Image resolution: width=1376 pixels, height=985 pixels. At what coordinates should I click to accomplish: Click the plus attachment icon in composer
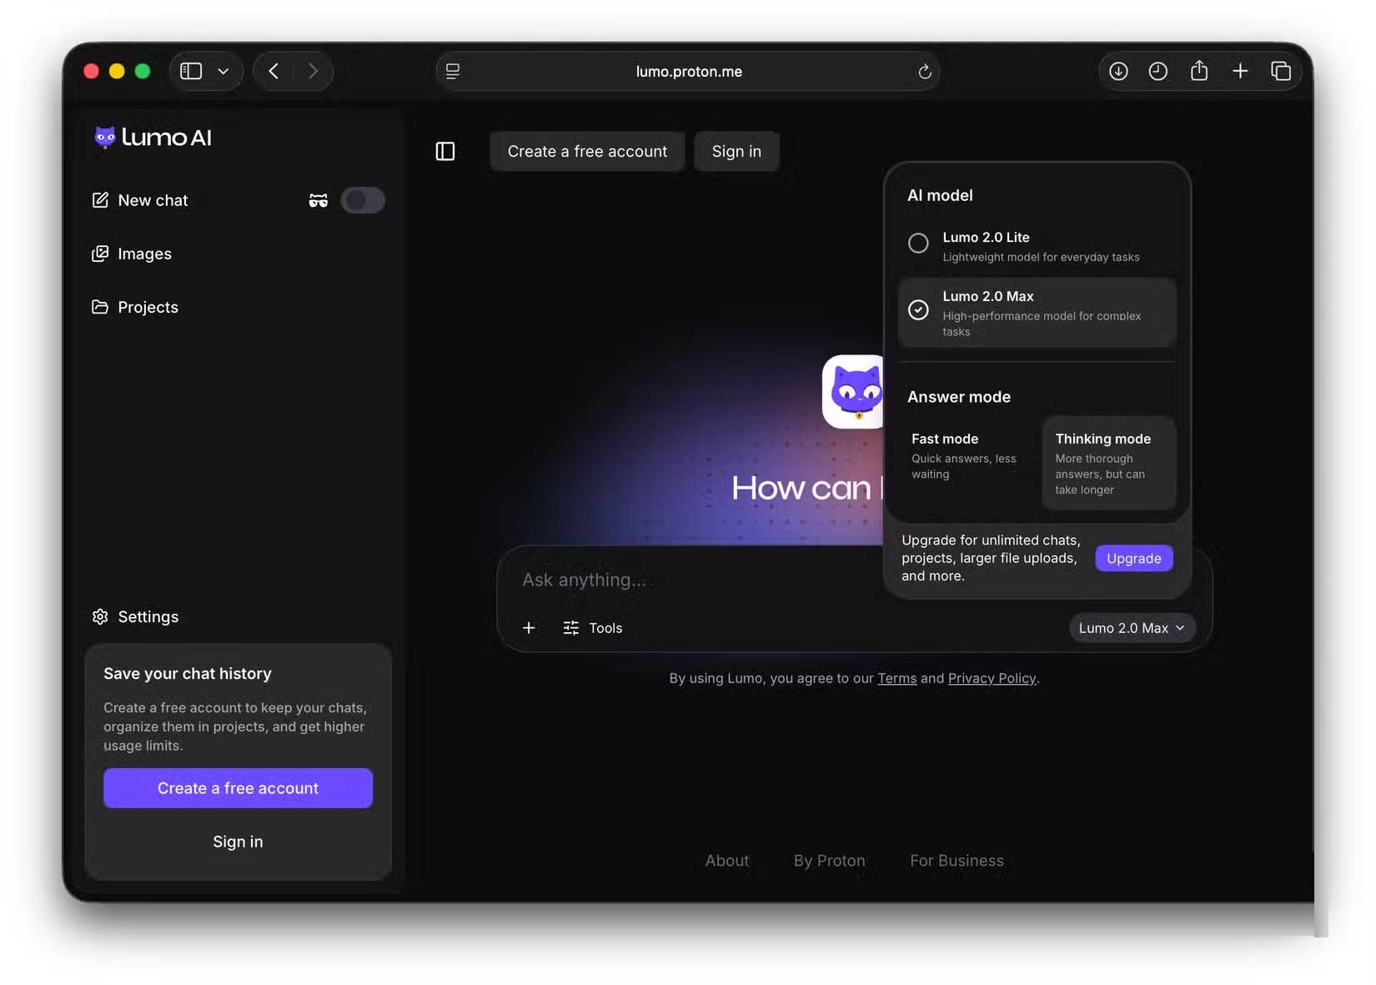click(529, 628)
